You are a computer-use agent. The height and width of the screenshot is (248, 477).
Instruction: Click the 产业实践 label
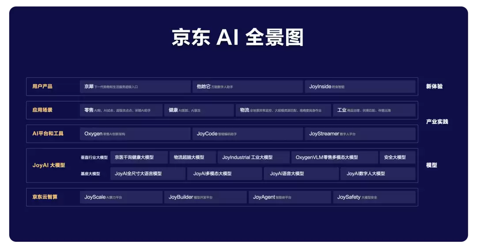pyautogui.click(x=437, y=122)
